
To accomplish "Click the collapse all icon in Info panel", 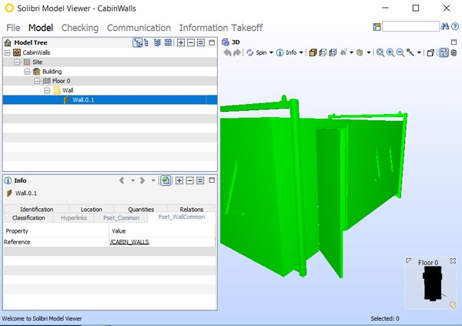I will pos(189,180).
